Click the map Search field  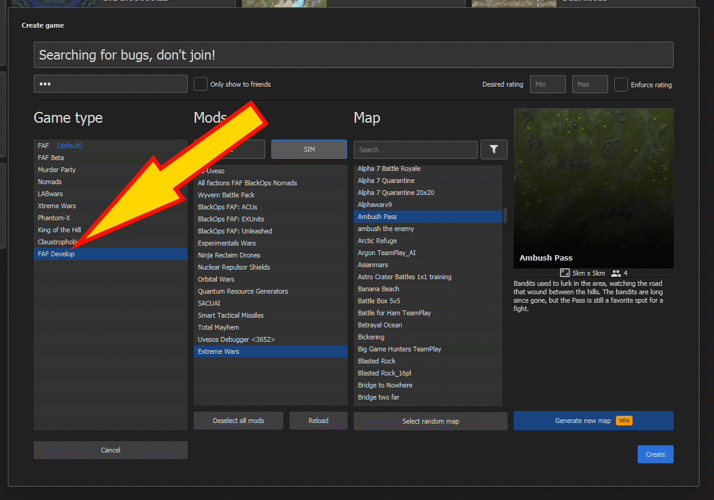tap(415, 150)
